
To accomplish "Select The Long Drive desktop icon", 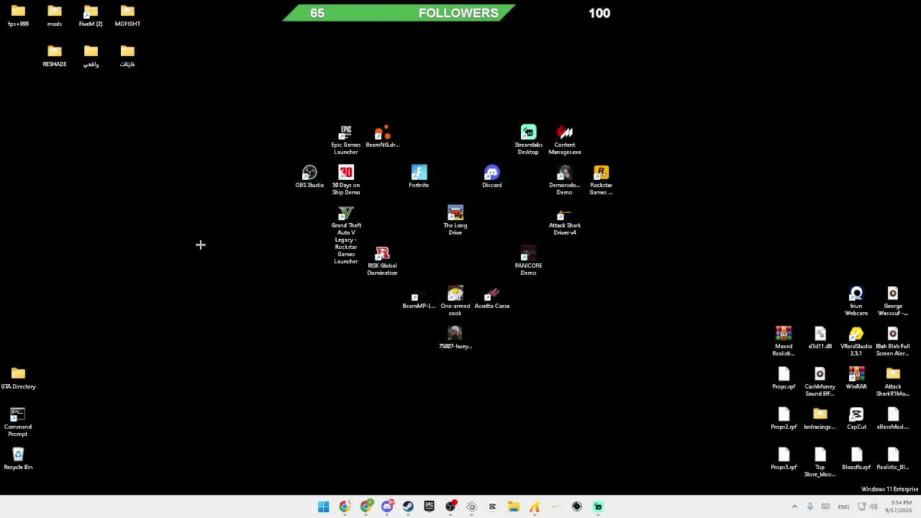I will pyautogui.click(x=455, y=220).
